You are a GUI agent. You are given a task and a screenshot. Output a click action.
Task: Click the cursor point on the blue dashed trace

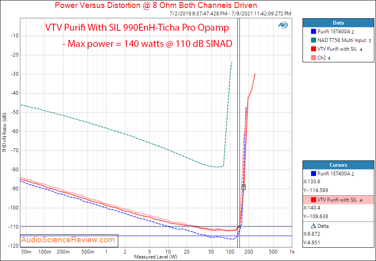tap(238, 236)
